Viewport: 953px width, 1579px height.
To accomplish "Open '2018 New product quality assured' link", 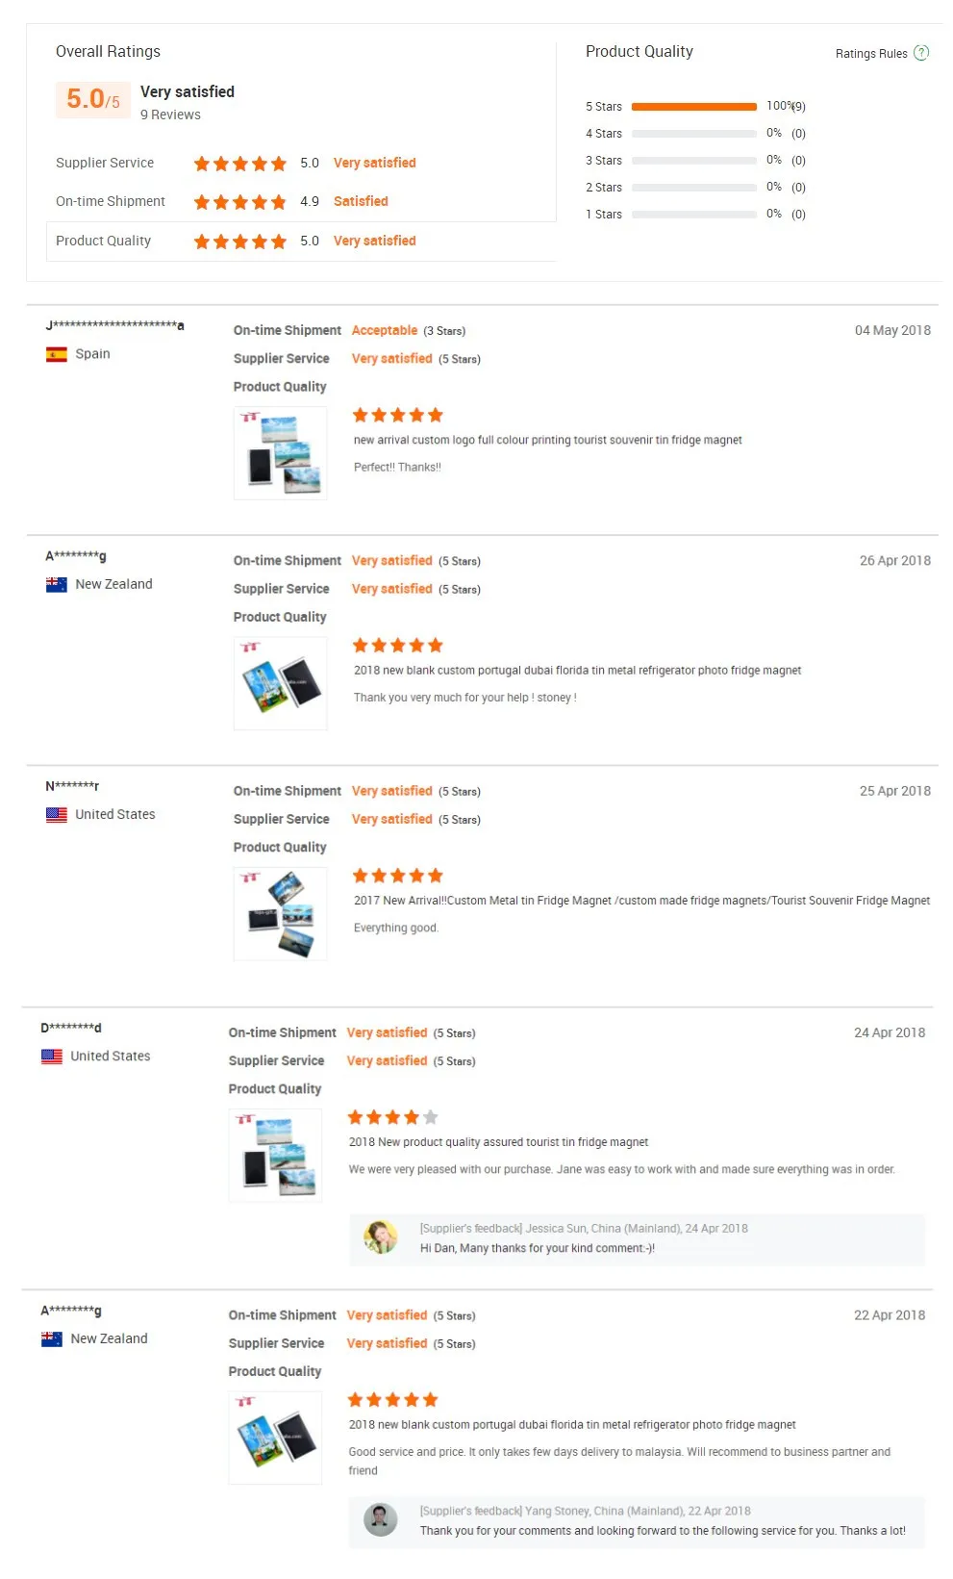I will pyautogui.click(x=498, y=1142).
